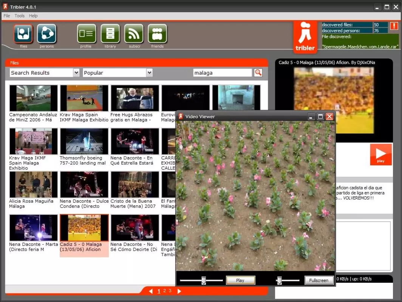
Task: Open the Tools menu
Action: [x=20, y=16]
